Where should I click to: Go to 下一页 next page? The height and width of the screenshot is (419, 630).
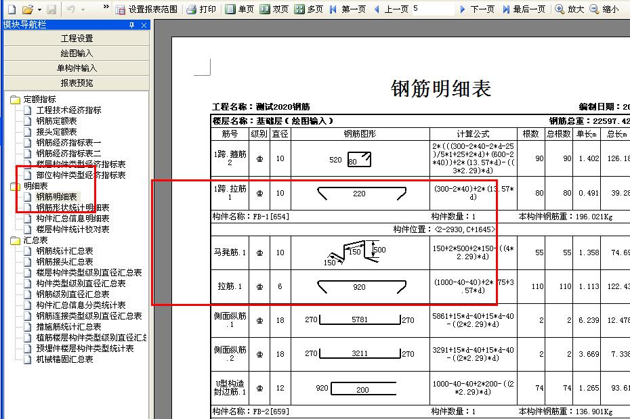coord(478,9)
